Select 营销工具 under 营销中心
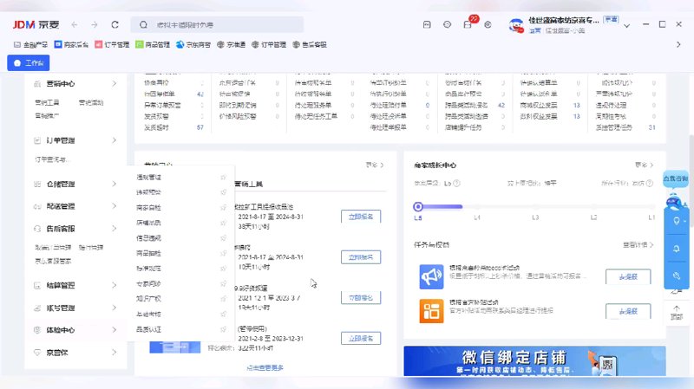Screen dimensions: 694x389 [x=47, y=102]
